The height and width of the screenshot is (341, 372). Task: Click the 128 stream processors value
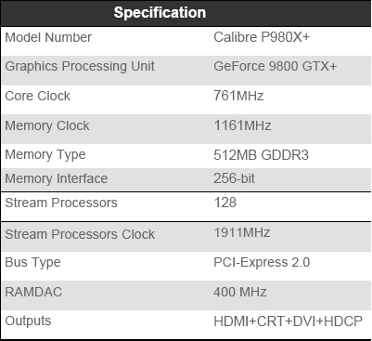[x=224, y=203]
